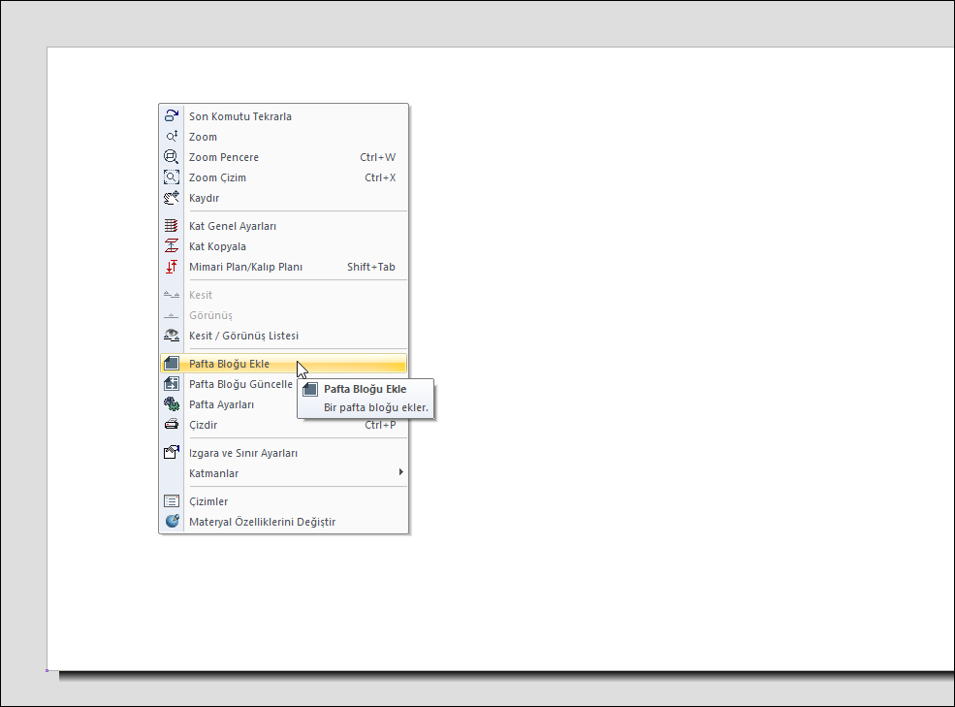Viewport: 955px width, 707px height.
Task: Click the Çizdir printer icon
Action: pos(172,425)
